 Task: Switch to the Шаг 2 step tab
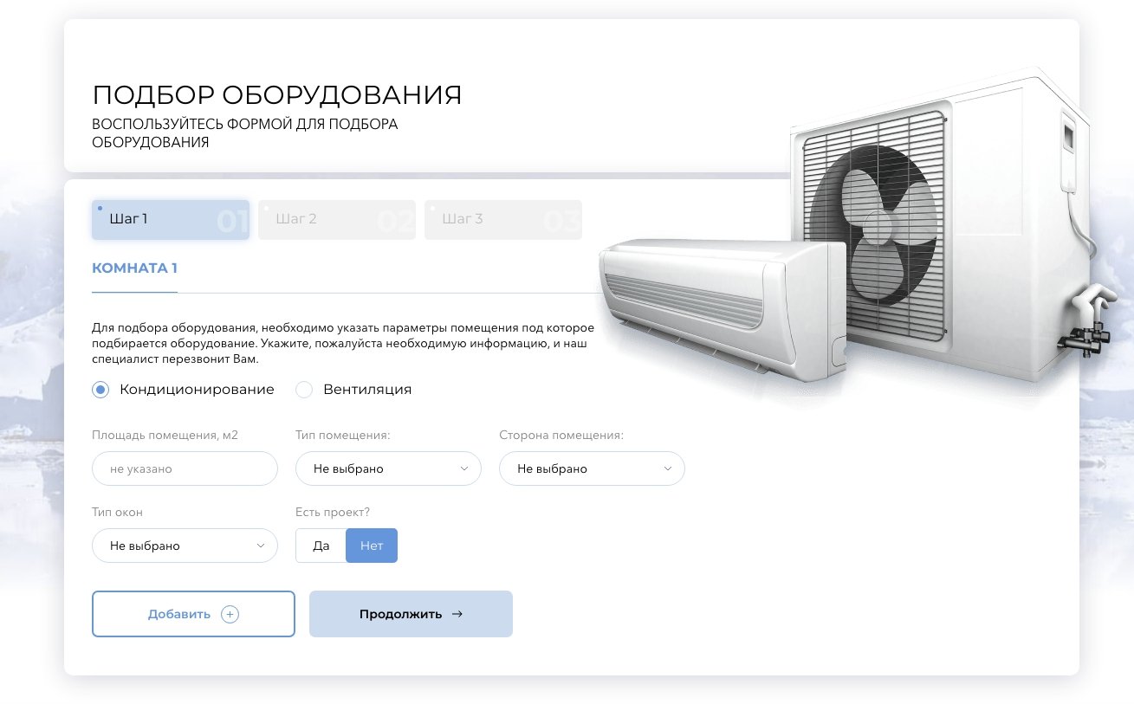point(337,220)
